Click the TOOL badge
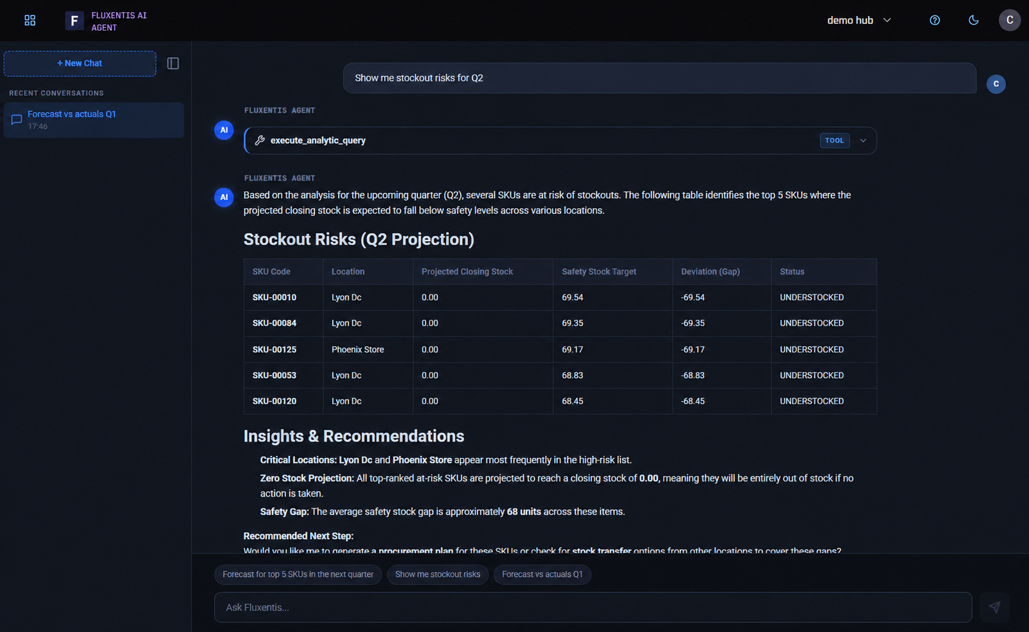 [834, 140]
